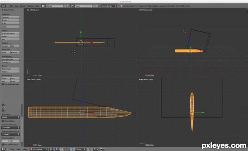Delete the current scene with X icon
The width and height of the screenshot is (248, 151).
(97, 6)
